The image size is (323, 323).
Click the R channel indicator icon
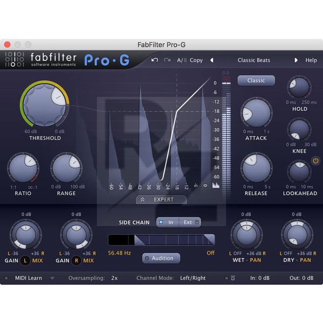click(76, 261)
